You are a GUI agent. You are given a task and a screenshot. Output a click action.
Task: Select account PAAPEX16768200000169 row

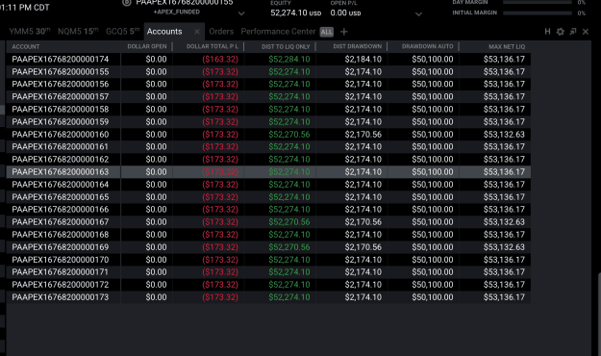point(268,247)
